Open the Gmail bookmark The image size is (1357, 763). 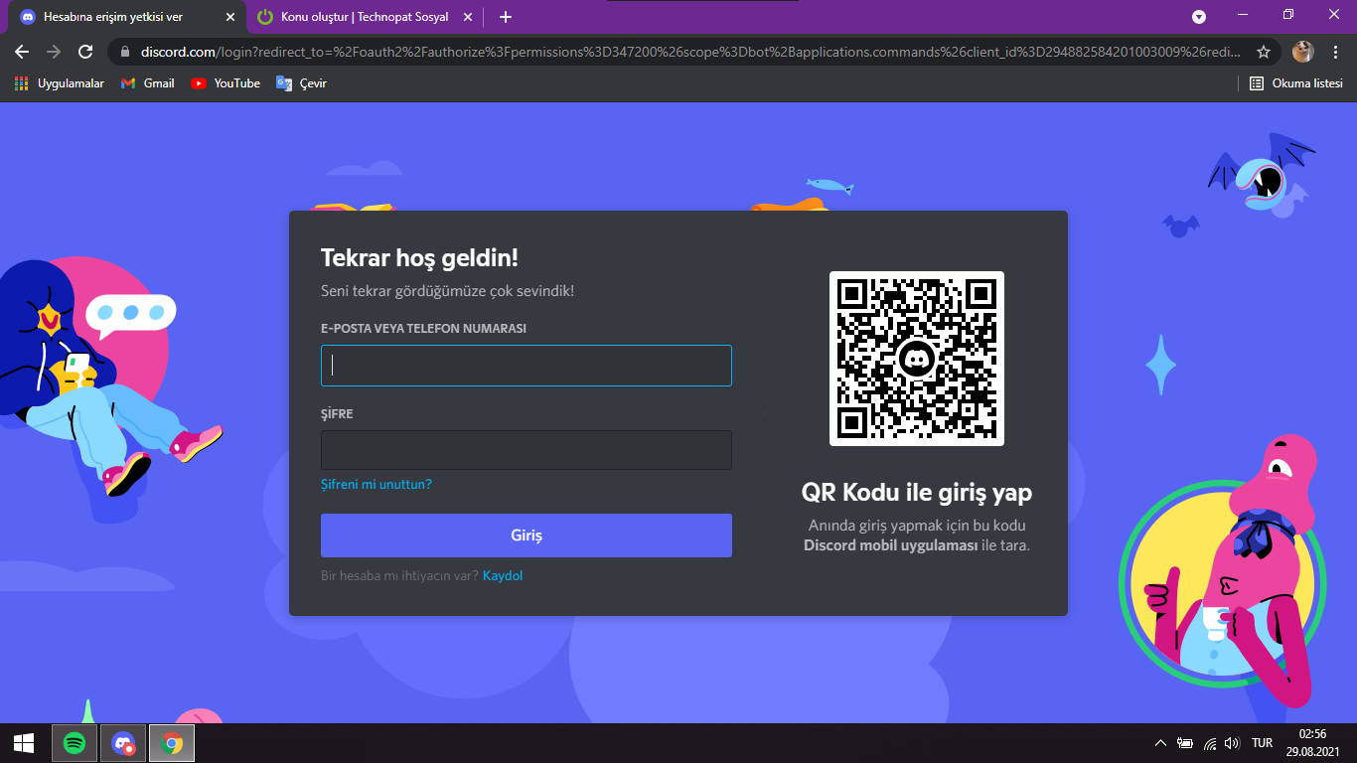(148, 83)
